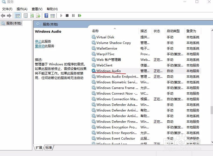Click the gear icon beside WebClient
213x156 pixels.
click(93, 65)
